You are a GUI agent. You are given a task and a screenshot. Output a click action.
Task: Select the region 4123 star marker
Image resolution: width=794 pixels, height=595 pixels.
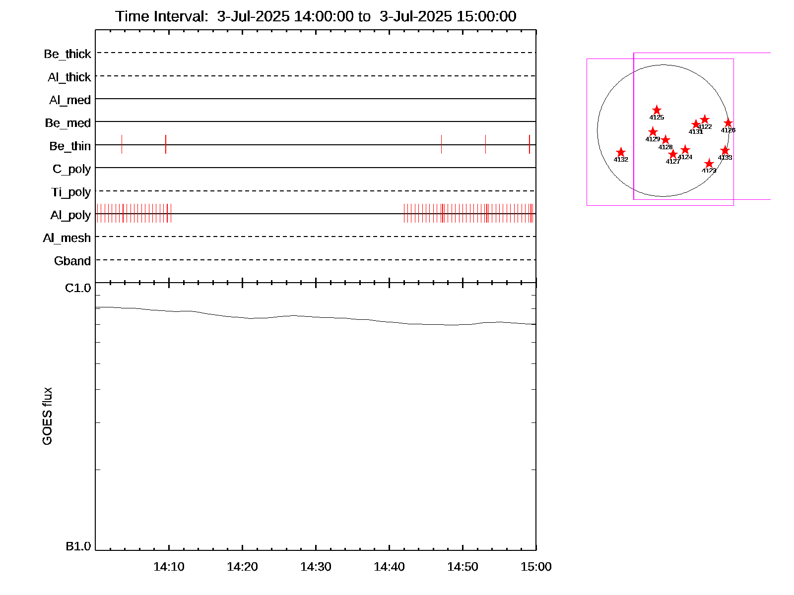pyautogui.click(x=709, y=164)
